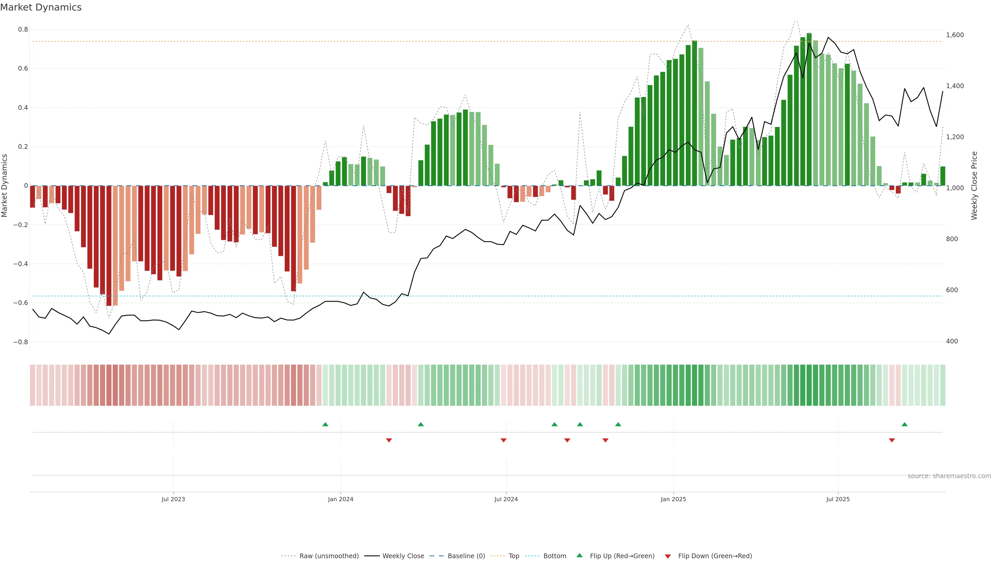Click the first green Flip Up marker
The image size is (1004, 565).
(326, 424)
